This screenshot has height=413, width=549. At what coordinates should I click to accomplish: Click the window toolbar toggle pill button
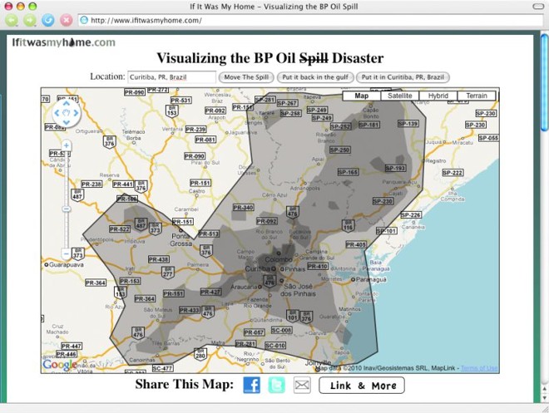538,7
